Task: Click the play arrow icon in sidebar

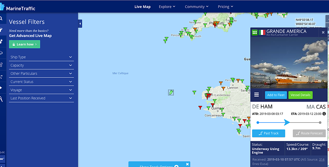Action: (1, 88)
